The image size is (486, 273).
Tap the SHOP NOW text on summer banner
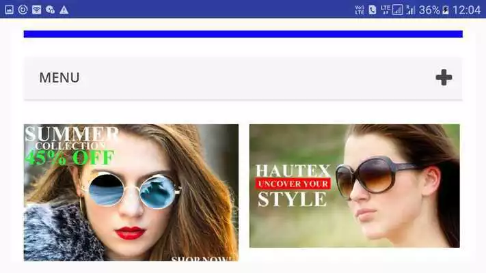point(202,258)
